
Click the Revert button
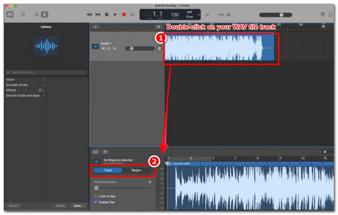pos(14,206)
